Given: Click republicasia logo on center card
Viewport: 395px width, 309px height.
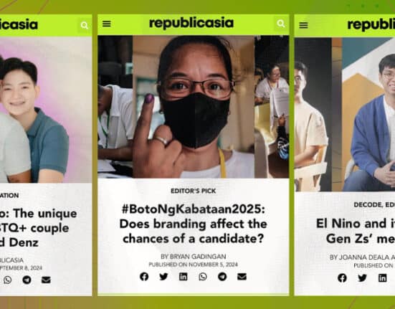Looking at the screenshot, I should coord(191,24).
